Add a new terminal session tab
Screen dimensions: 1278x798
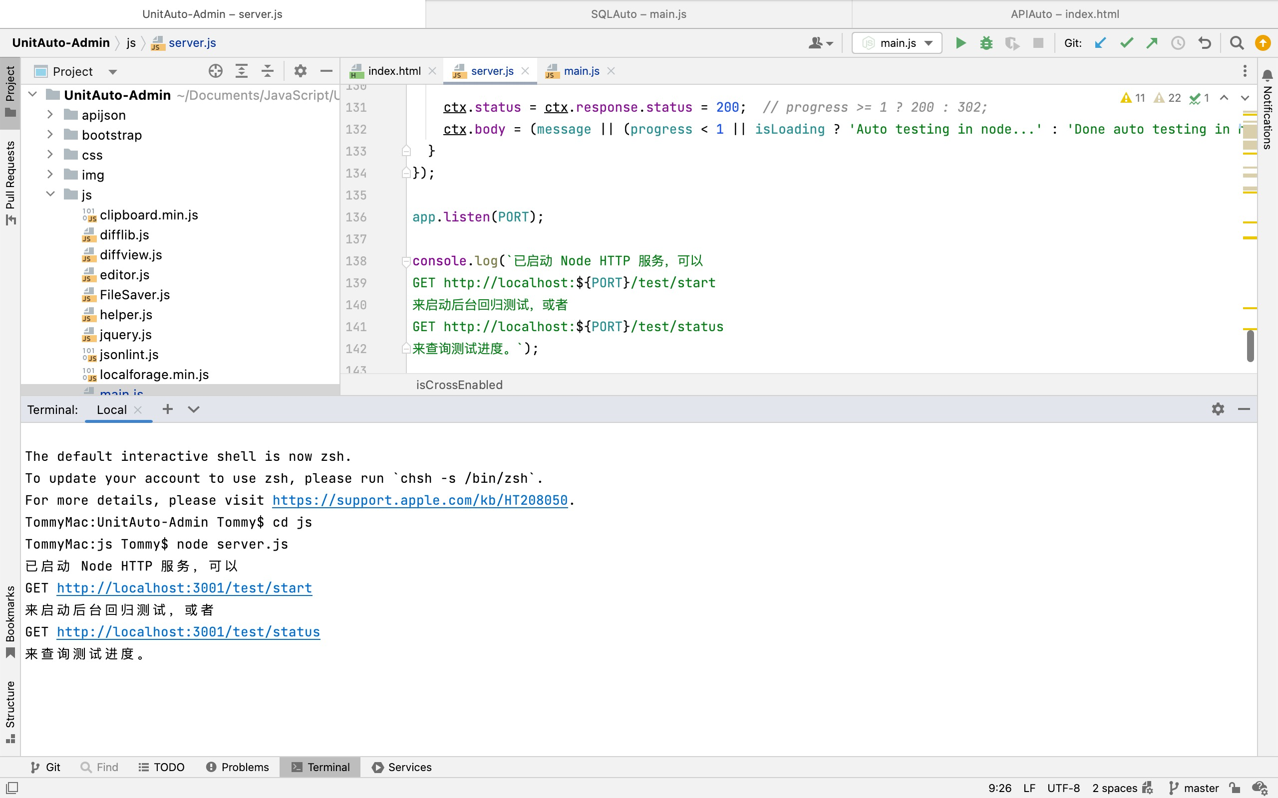click(x=167, y=409)
